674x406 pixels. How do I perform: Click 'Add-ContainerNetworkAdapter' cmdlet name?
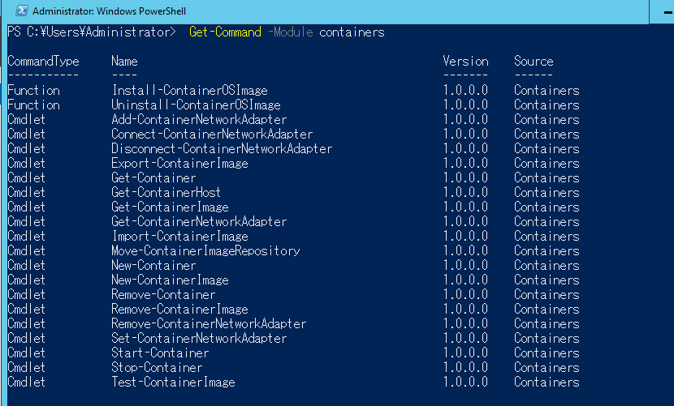pyautogui.click(x=199, y=120)
